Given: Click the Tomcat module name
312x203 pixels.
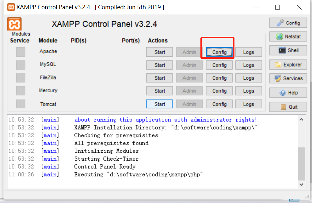Looking at the screenshot, I should point(48,104).
